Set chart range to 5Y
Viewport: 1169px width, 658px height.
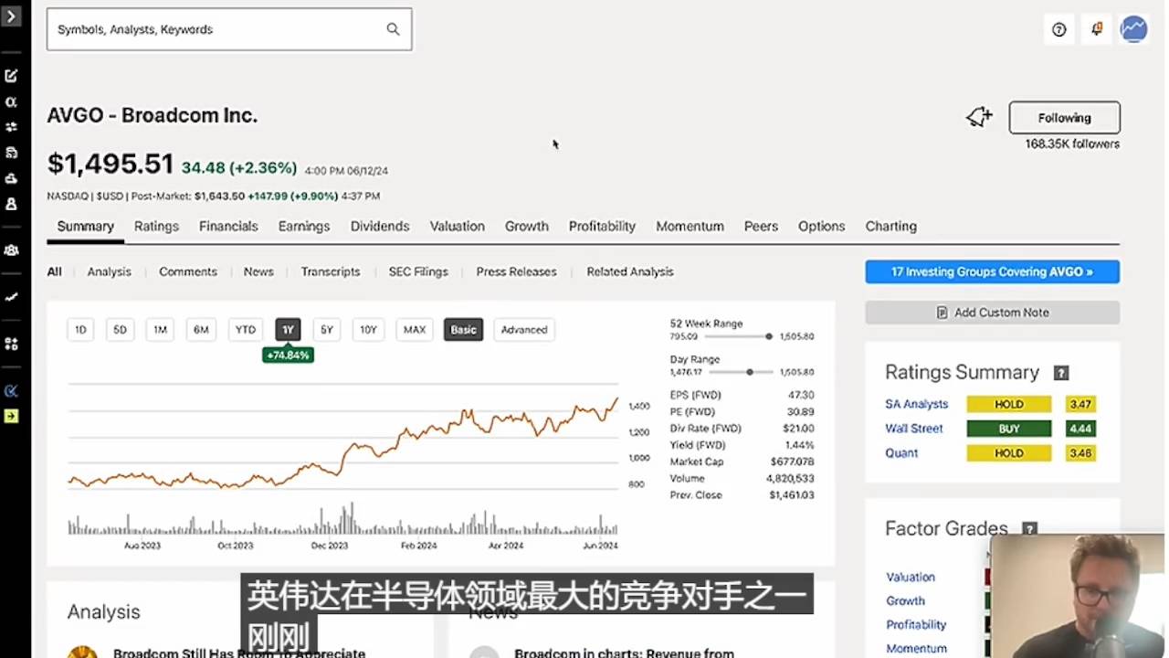pos(327,330)
